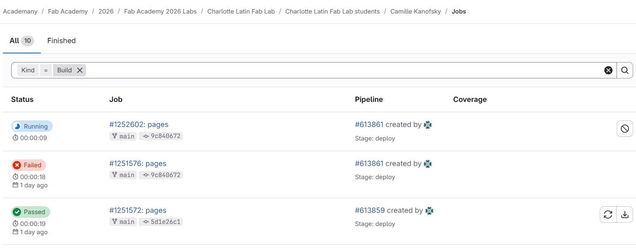Open failed job #1251576: pages
This screenshot has height=249, width=636.
click(x=137, y=164)
